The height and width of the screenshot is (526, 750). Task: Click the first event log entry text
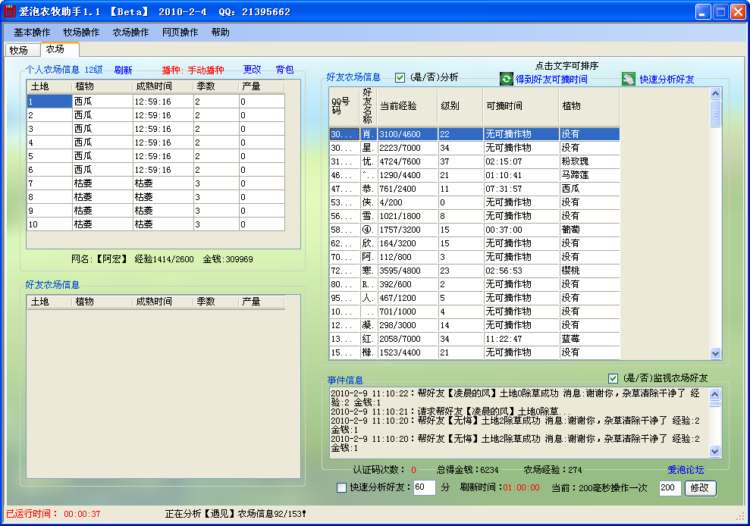[515, 398]
